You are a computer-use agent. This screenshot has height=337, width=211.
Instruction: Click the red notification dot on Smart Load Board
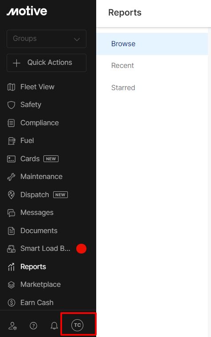[82, 249]
